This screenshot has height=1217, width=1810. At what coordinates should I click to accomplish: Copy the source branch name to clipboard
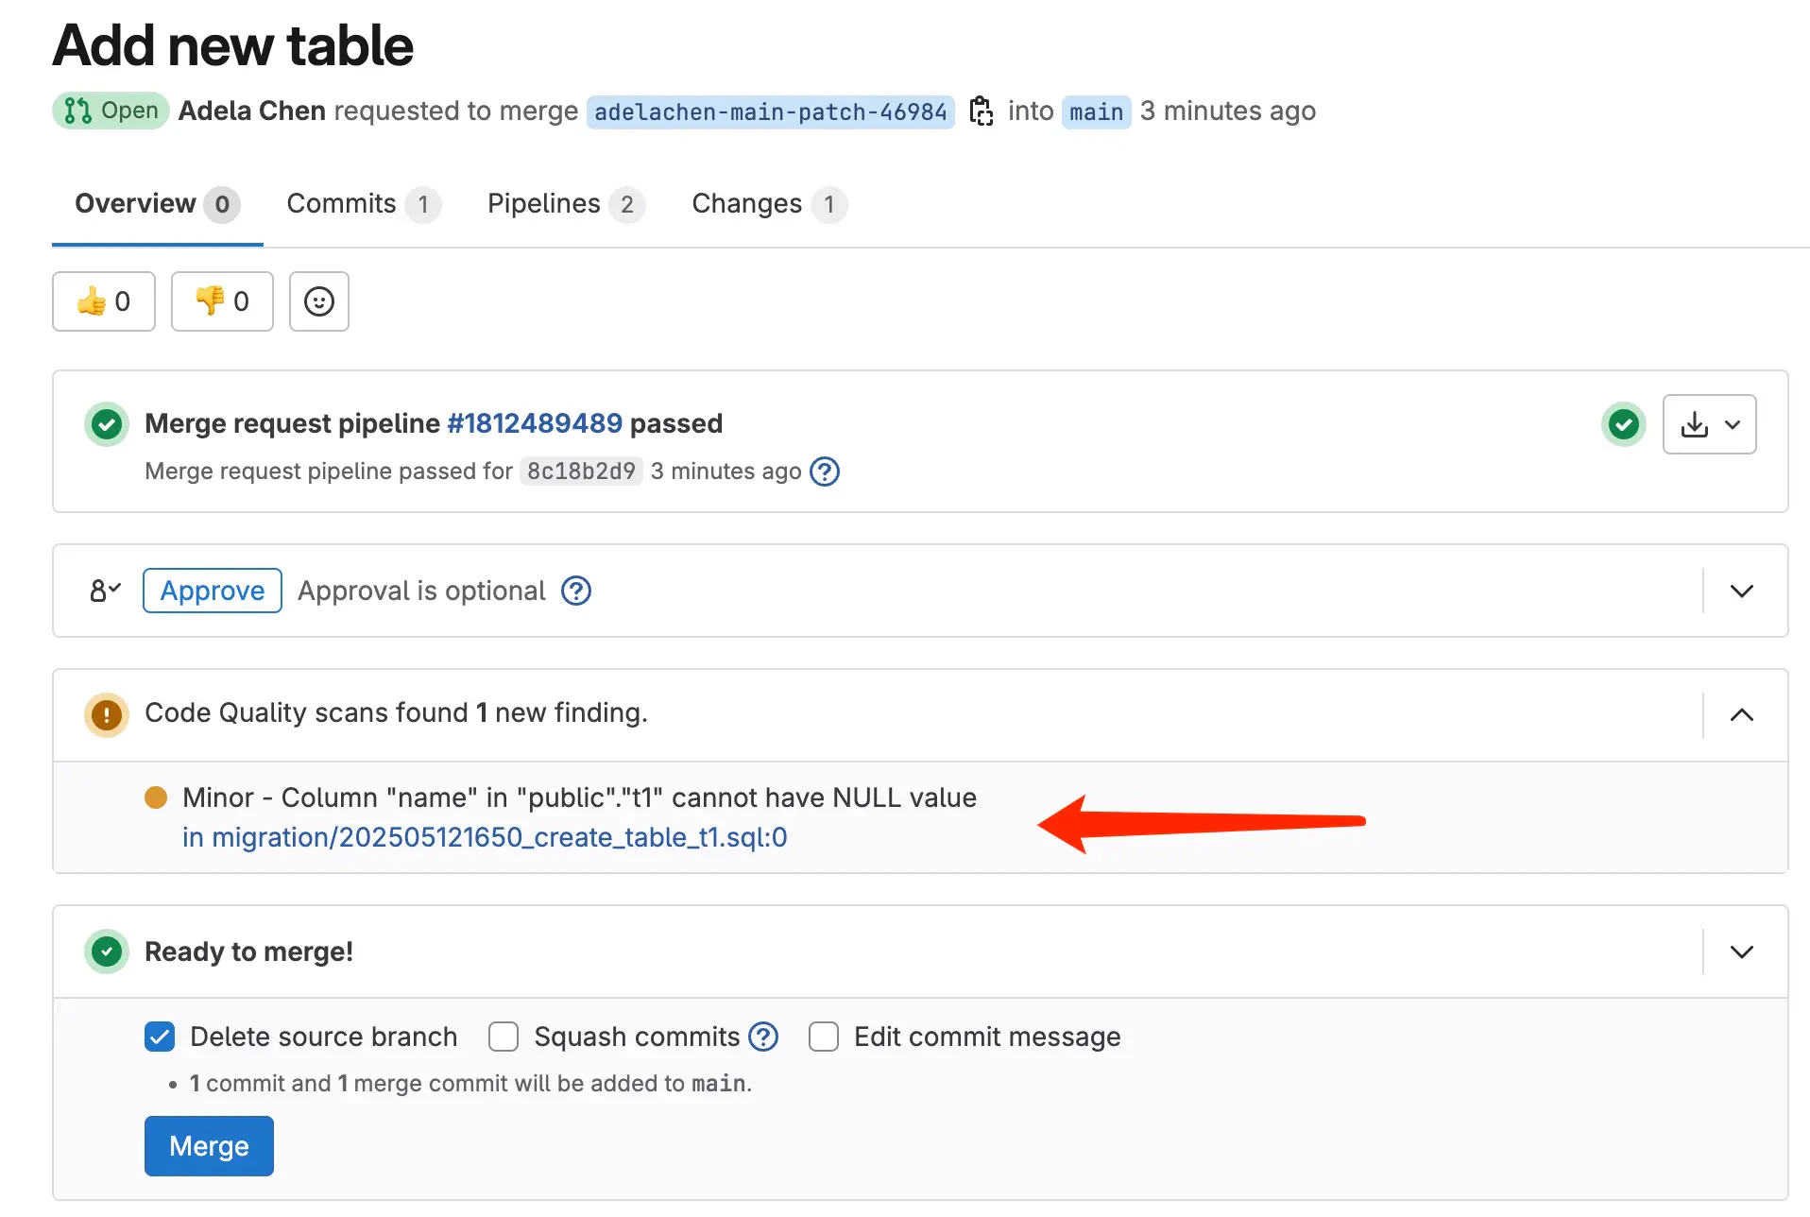(981, 111)
